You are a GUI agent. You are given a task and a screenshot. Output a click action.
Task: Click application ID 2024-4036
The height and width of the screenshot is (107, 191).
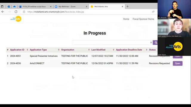[16, 63]
